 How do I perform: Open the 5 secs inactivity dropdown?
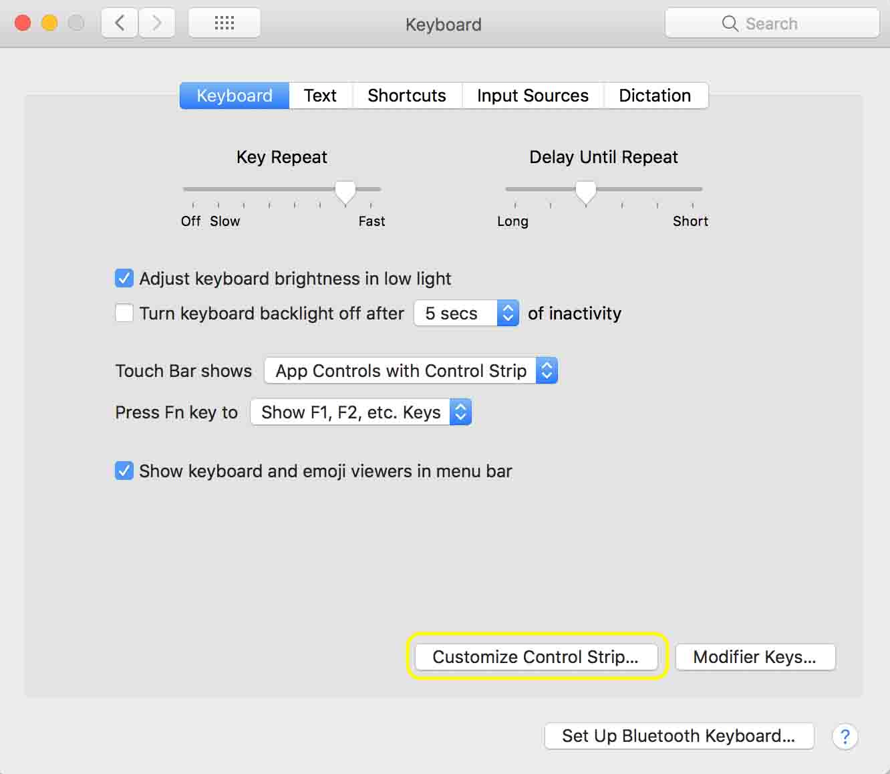tap(466, 313)
